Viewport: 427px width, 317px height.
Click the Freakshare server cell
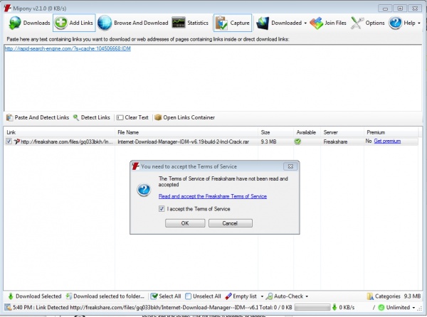point(335,141)
